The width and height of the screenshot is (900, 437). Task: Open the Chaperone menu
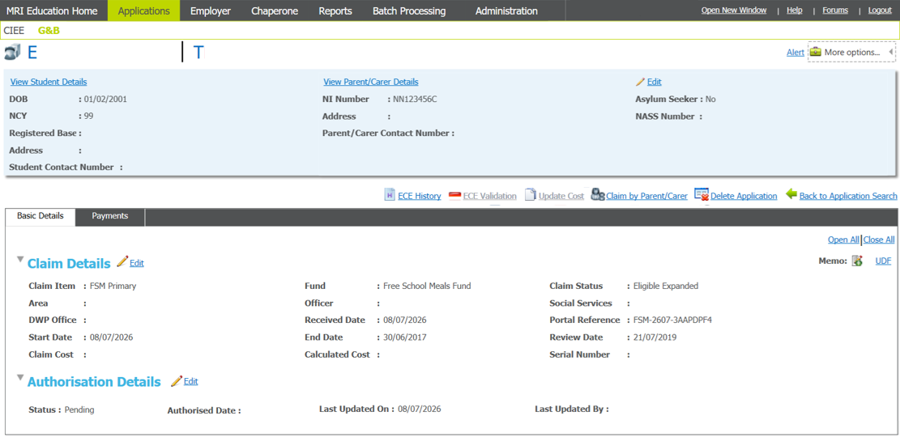coord(275,11)
